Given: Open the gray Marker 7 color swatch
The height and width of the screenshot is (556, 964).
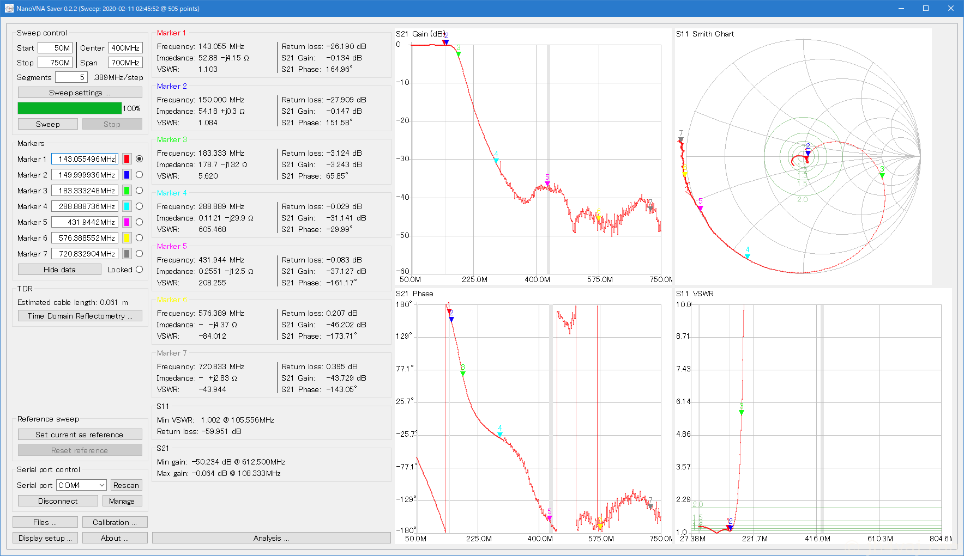Looking at the screenshot, I should 126,254.
